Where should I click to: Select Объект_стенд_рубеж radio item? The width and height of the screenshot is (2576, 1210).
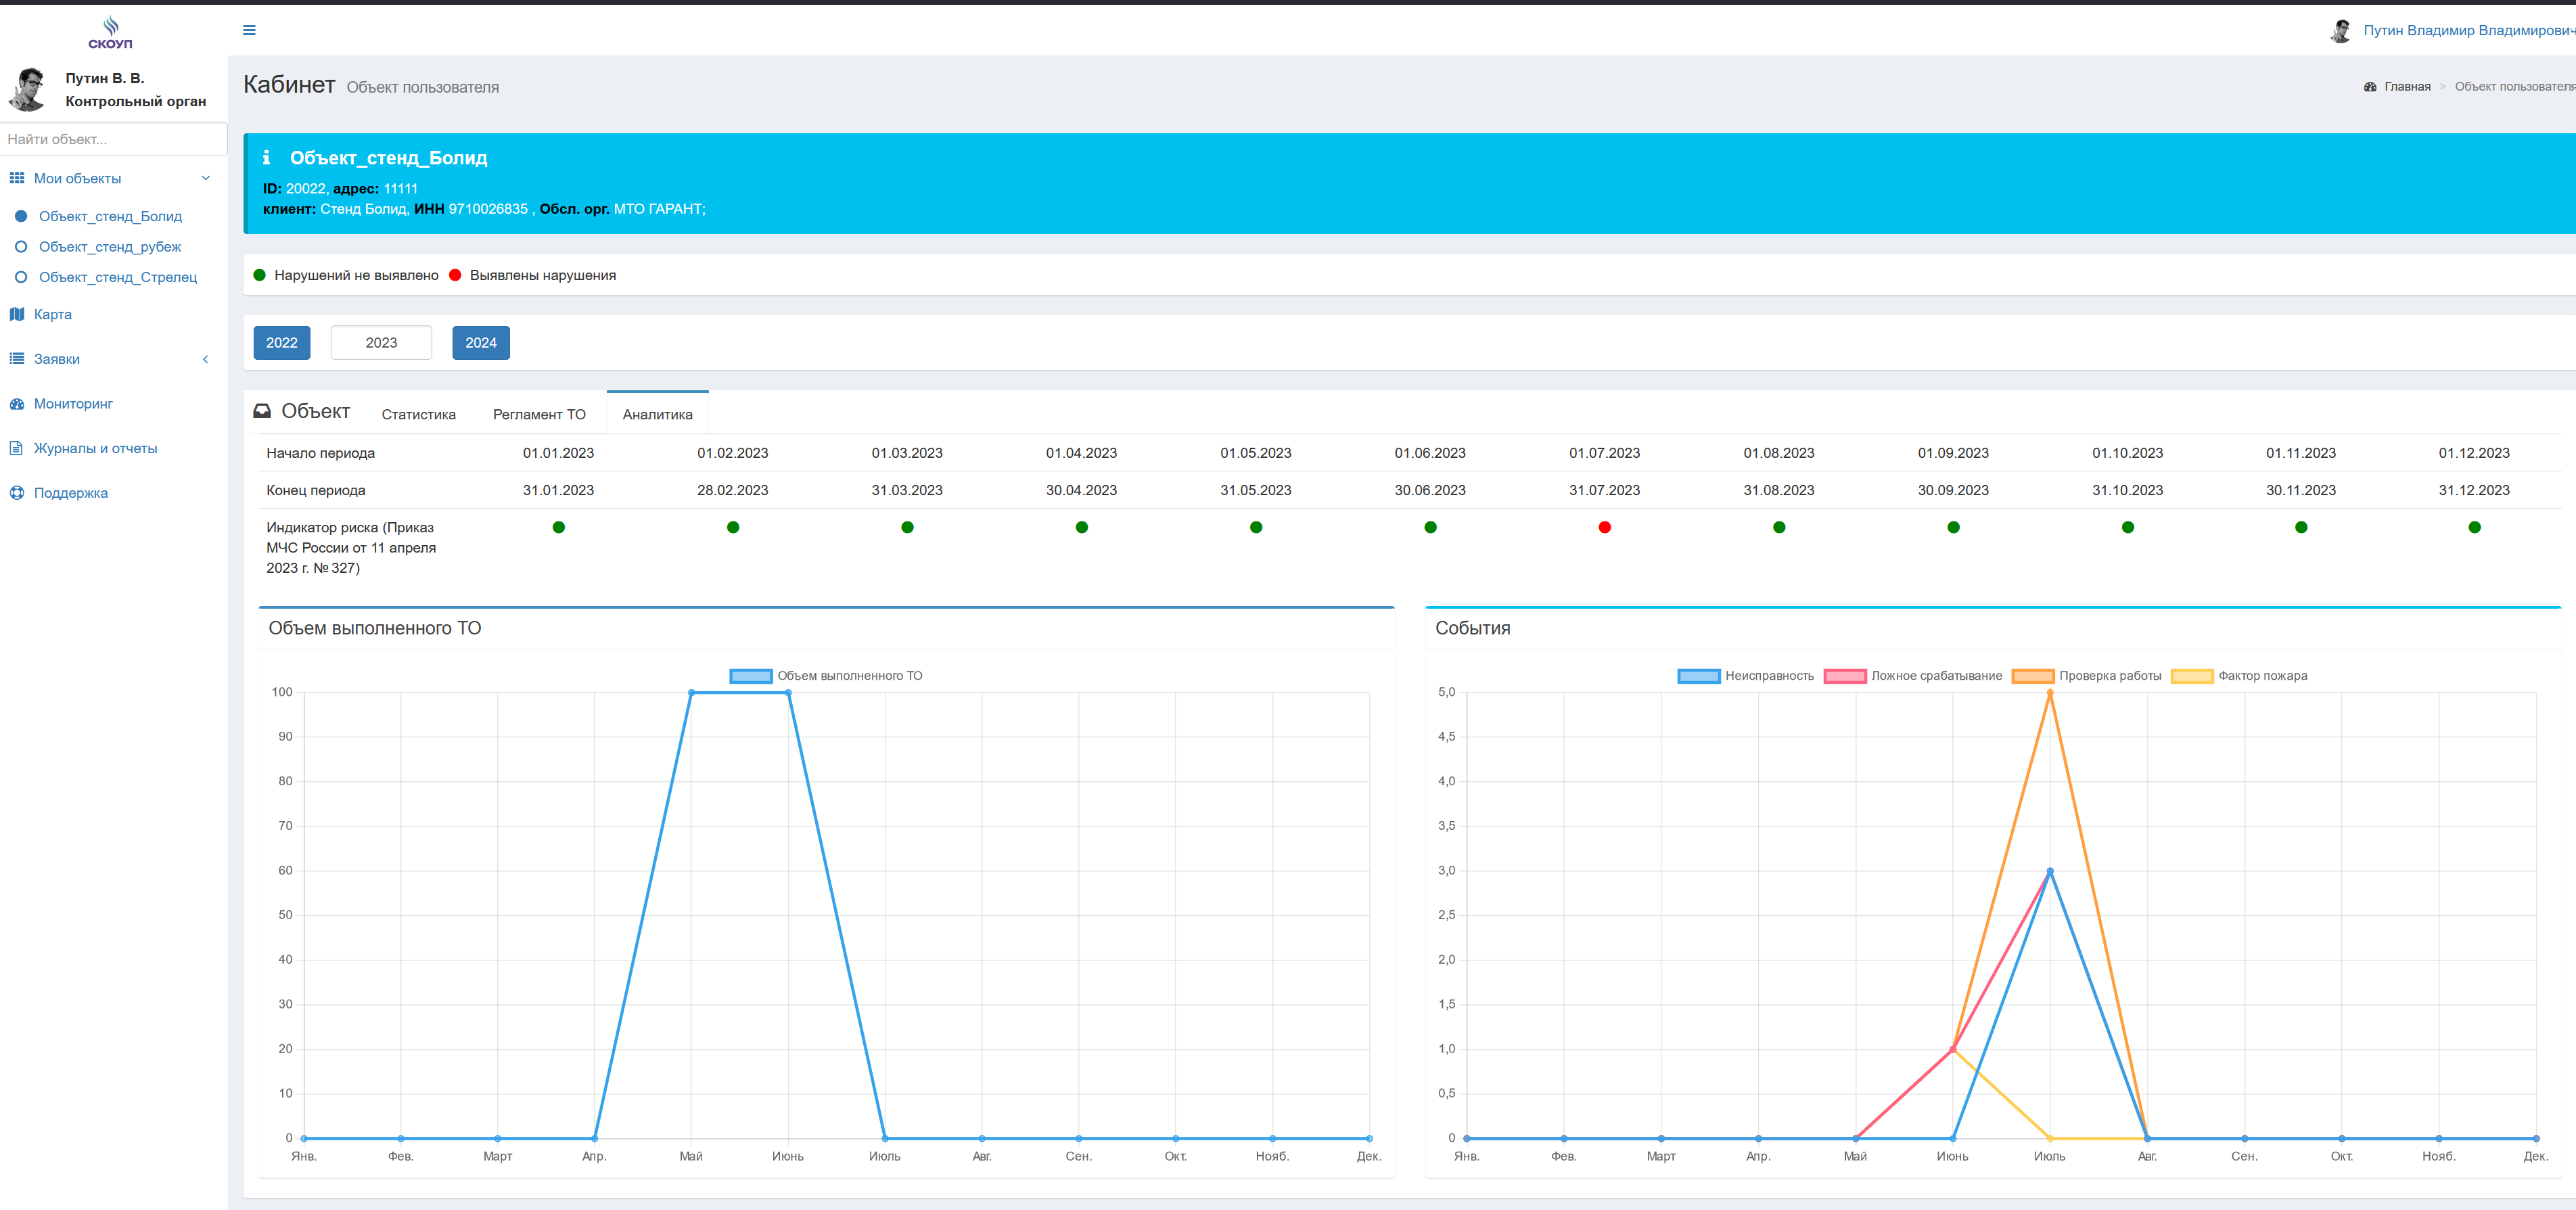pos(21,247)
